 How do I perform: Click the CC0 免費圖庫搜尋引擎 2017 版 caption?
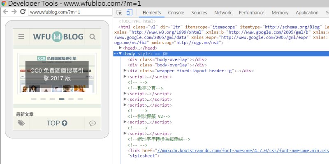click(x=57, y=75)
